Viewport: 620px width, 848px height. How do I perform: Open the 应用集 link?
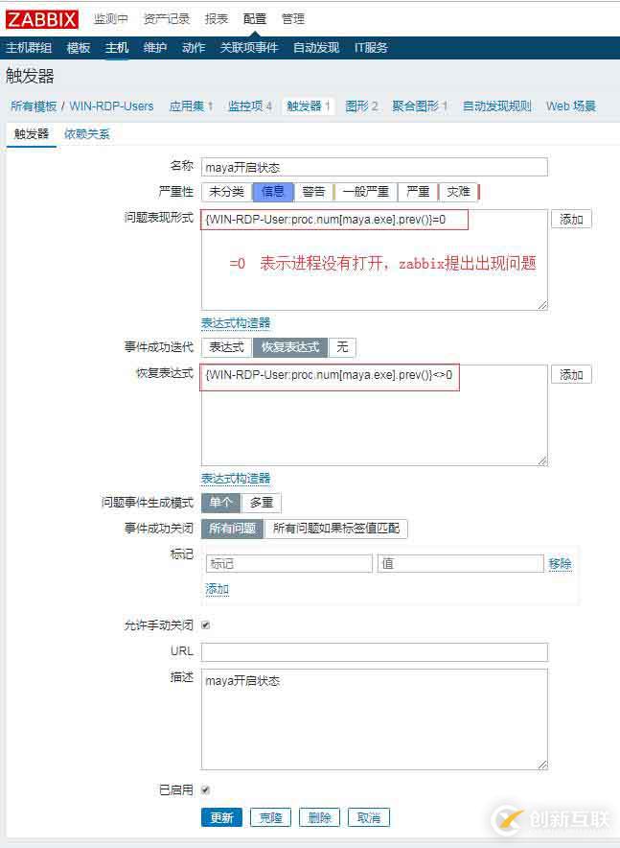(186, 106)
